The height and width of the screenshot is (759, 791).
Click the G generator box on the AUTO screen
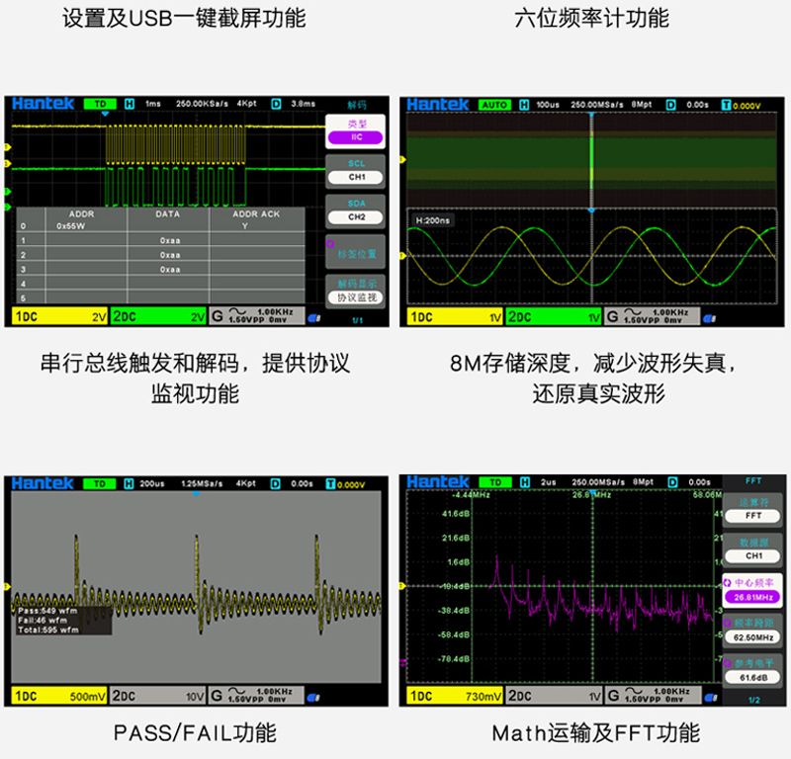click(x=653, y=316)
